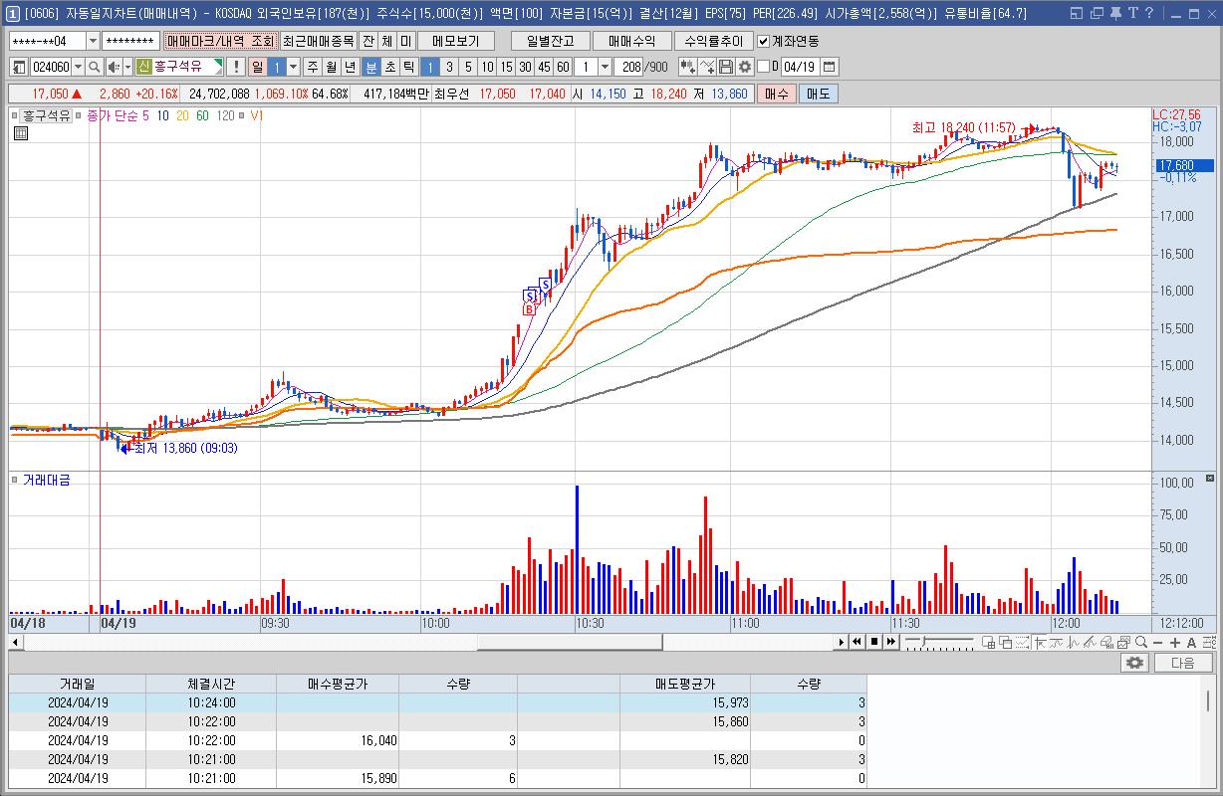Select the 틱 tick chart period

click(408, 67)
